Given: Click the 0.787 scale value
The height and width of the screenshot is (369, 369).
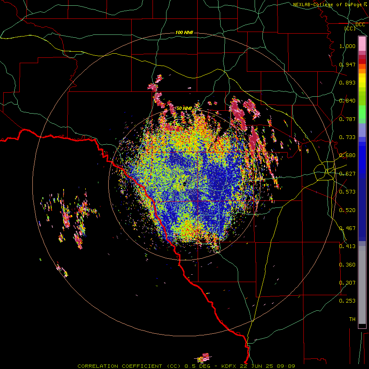Looking at the screenshot, I should tap(347, 119).
